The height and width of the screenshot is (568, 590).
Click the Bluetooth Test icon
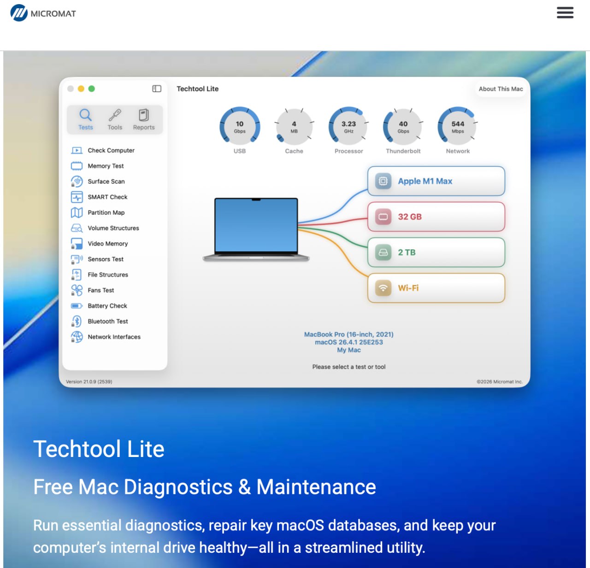tap(77, 322)
